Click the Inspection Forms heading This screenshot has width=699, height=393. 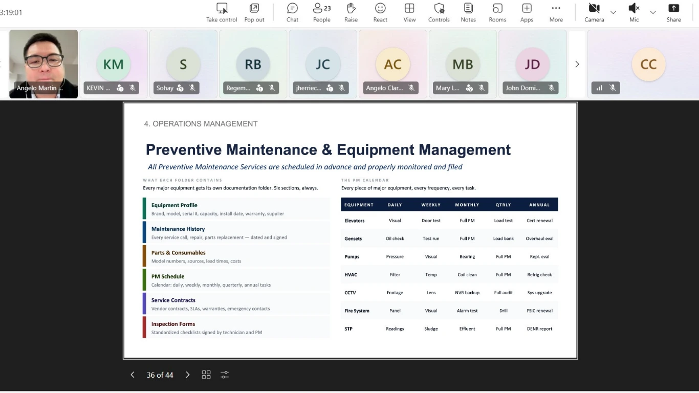(173, 324)
